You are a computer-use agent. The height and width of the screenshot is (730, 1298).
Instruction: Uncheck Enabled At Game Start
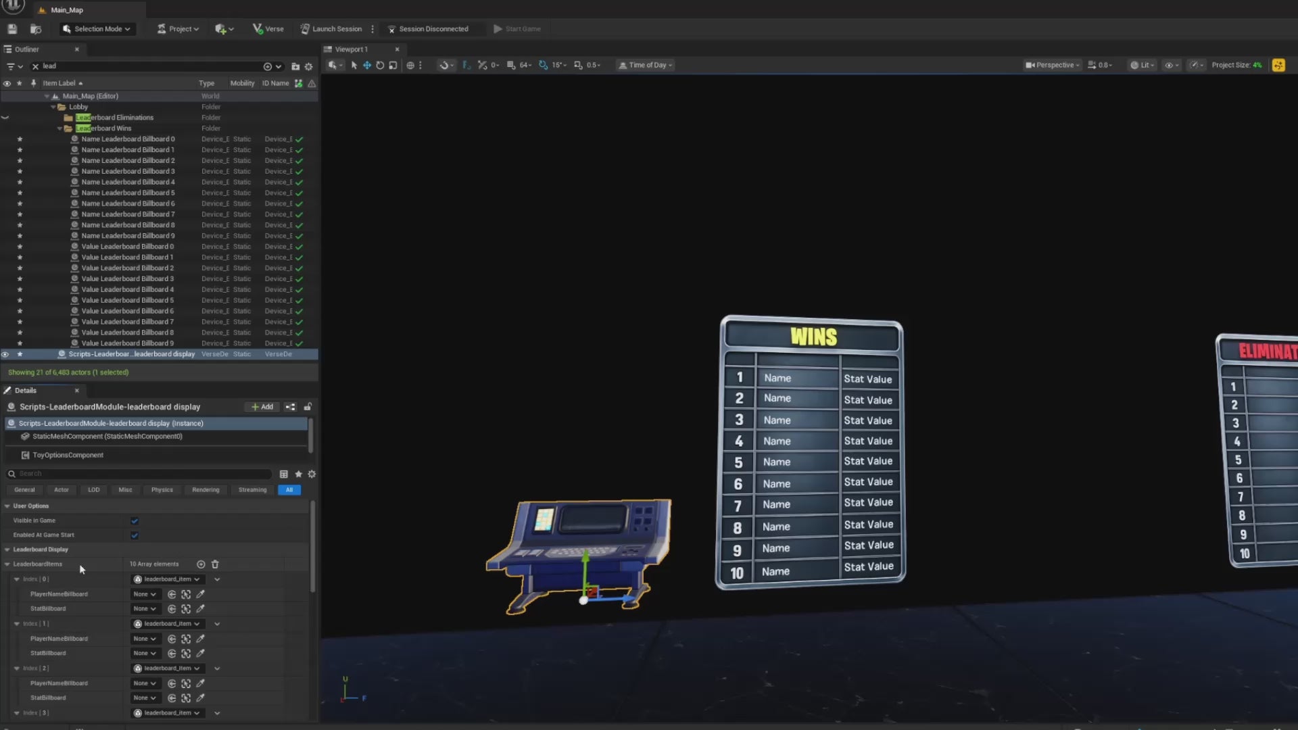[x=135, y=535]
